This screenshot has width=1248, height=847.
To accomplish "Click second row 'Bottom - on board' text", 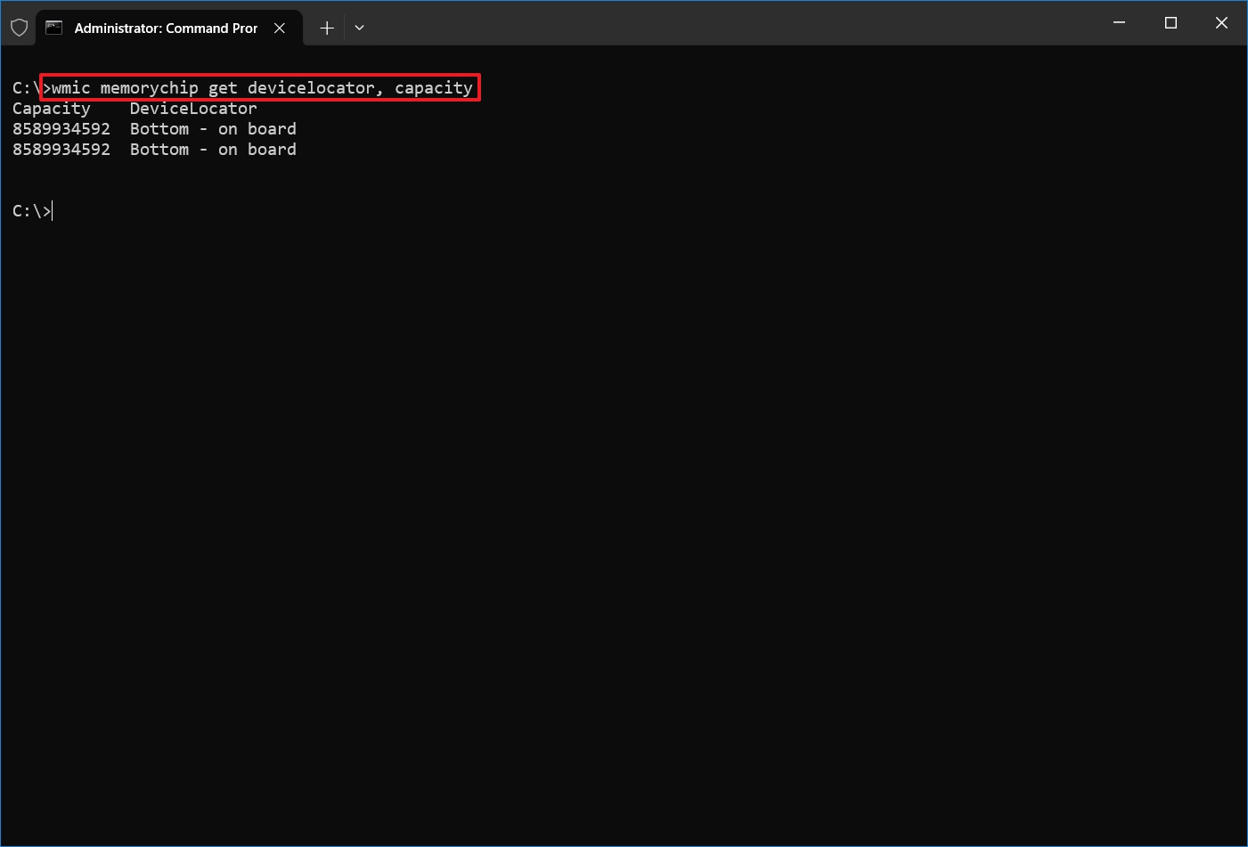I will coord(213,150).
